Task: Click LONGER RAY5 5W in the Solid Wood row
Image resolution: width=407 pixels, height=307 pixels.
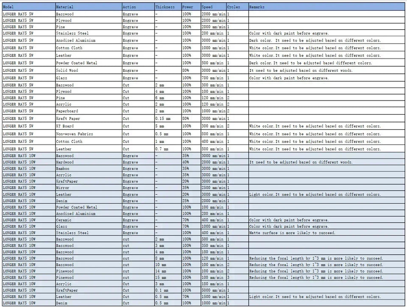Action: (x=18, y=70)
